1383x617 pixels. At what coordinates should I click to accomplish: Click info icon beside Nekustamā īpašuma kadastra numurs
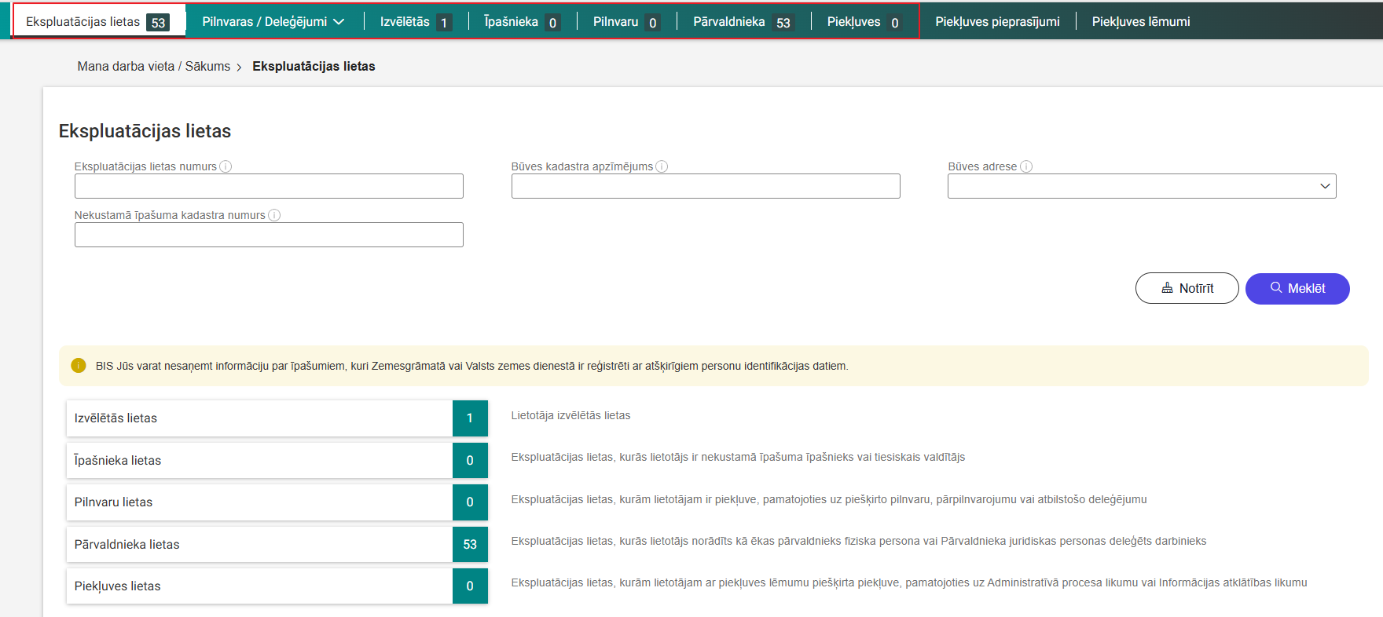tap(274, 215)
